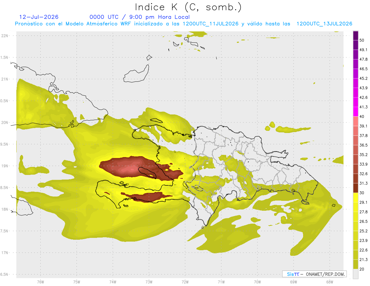Click legend value "25.2"

(x=364, y=231)
